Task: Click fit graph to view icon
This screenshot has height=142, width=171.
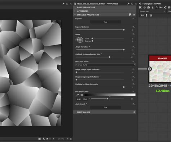Action: 140,8
